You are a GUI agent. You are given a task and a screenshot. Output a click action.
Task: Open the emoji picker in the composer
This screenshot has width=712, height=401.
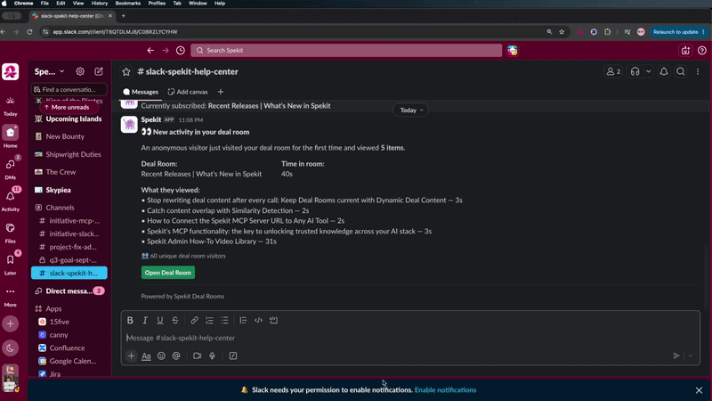click(x=161, y=356)
